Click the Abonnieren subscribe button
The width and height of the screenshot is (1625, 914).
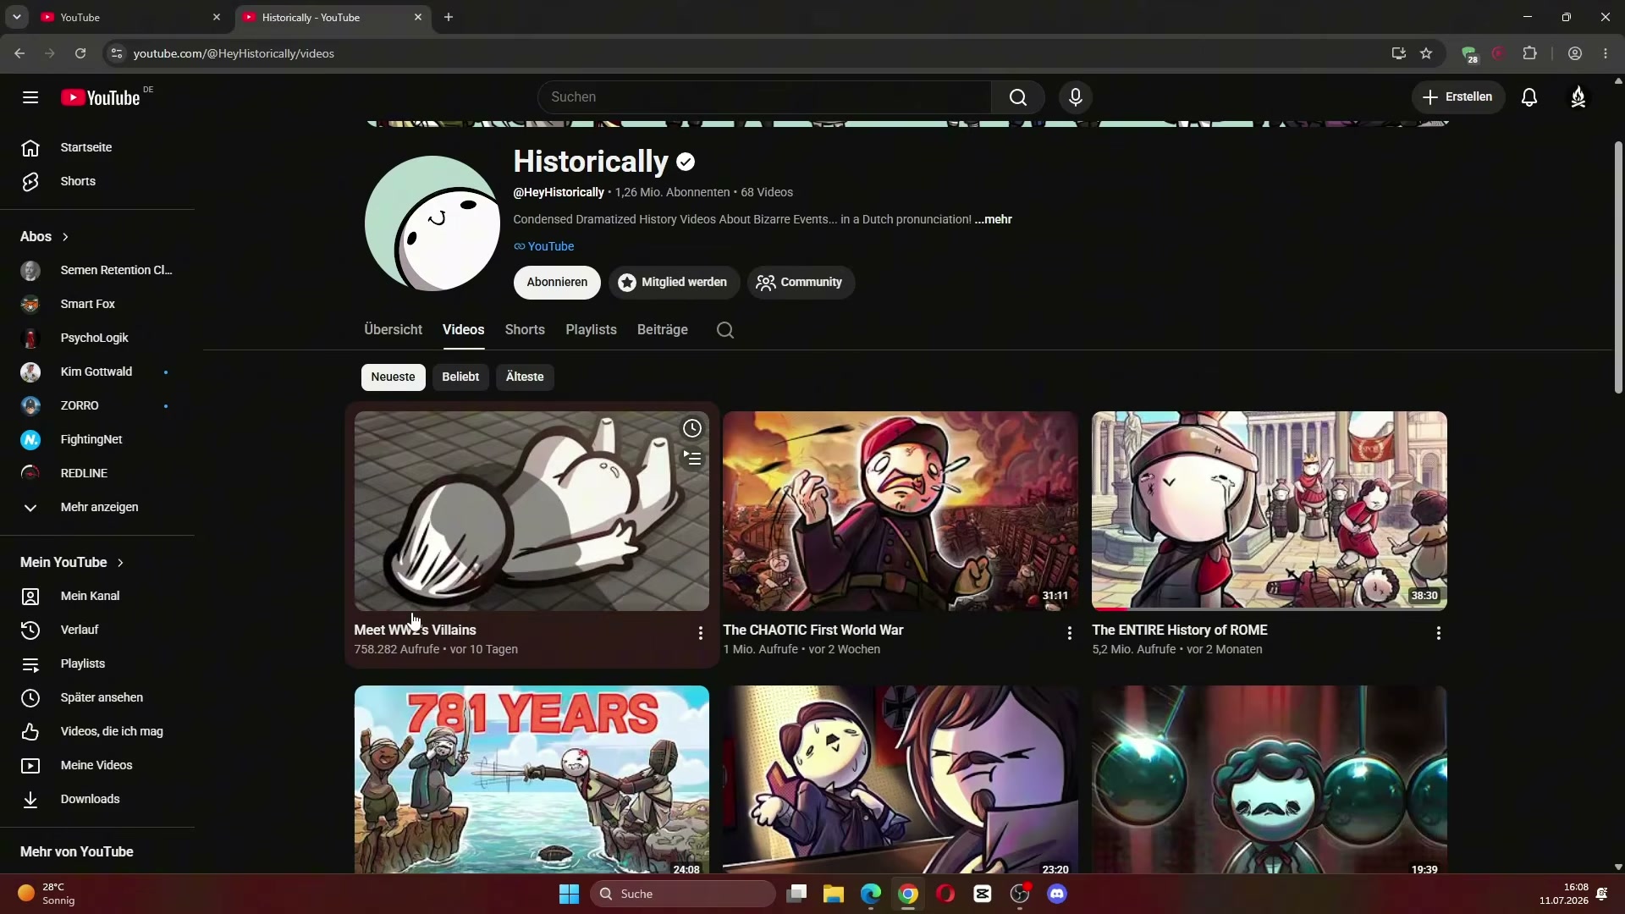coord(557,283)
